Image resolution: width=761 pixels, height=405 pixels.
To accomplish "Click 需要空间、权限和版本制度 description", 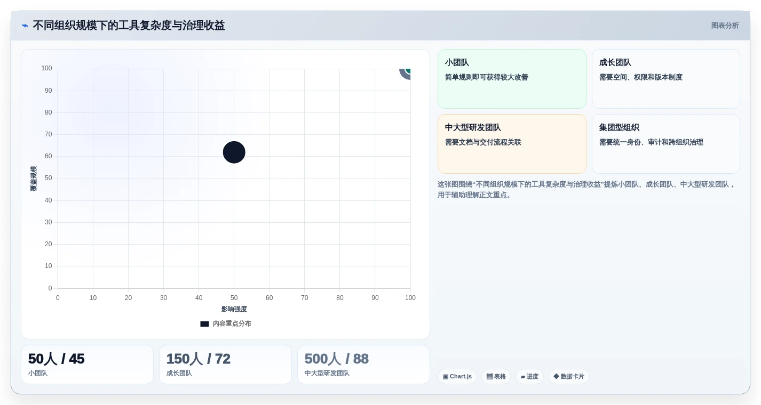I will 641,77.
